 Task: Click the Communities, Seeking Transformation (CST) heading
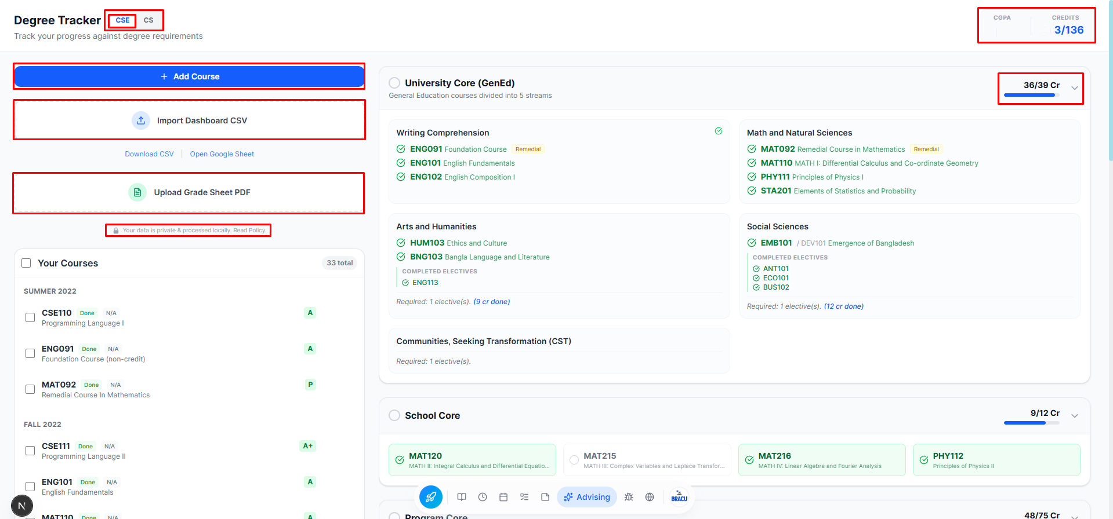[484, 341]
